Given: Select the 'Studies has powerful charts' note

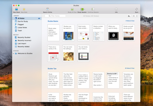Looking at the screenshot, I should click(68, 97).
